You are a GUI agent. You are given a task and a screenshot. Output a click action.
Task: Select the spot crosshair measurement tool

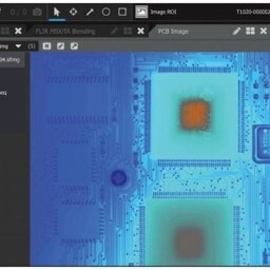point(73,12)
